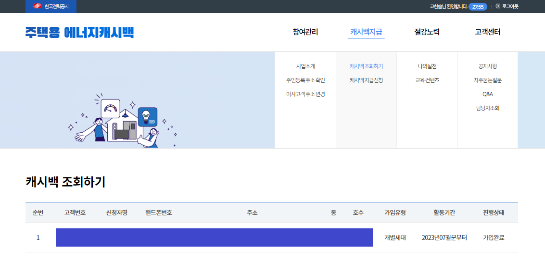Click the 주소 column header
The height and width of the screenshot is (262, 545).
pos(253,212)
